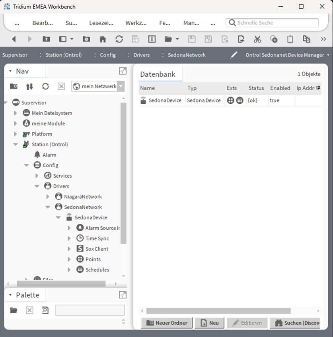Click the Copy toolbar icon with plus
The width and height of the screenshot is (333, 337).
274,39
